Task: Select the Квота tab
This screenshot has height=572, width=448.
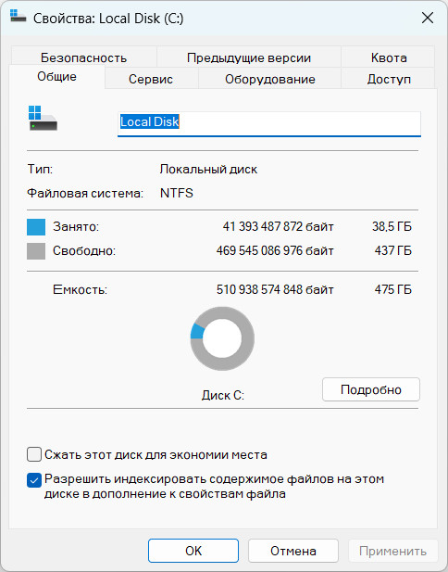Action: (389, 57)
